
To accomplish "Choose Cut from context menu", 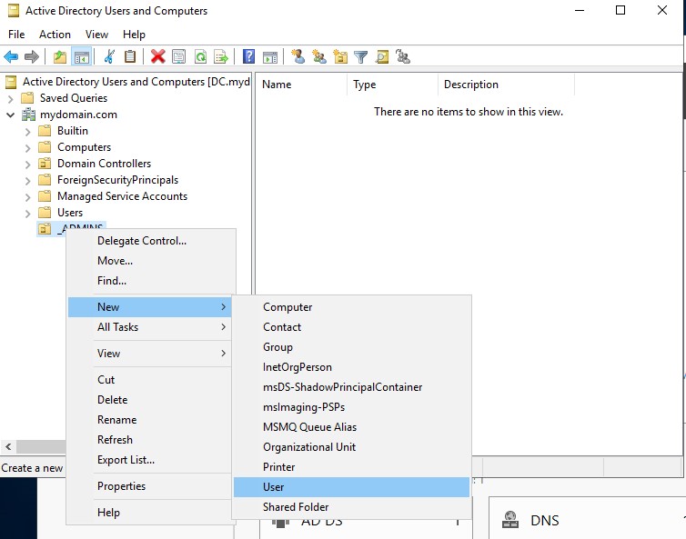I will pyautogui.click(x=150, y=380).
